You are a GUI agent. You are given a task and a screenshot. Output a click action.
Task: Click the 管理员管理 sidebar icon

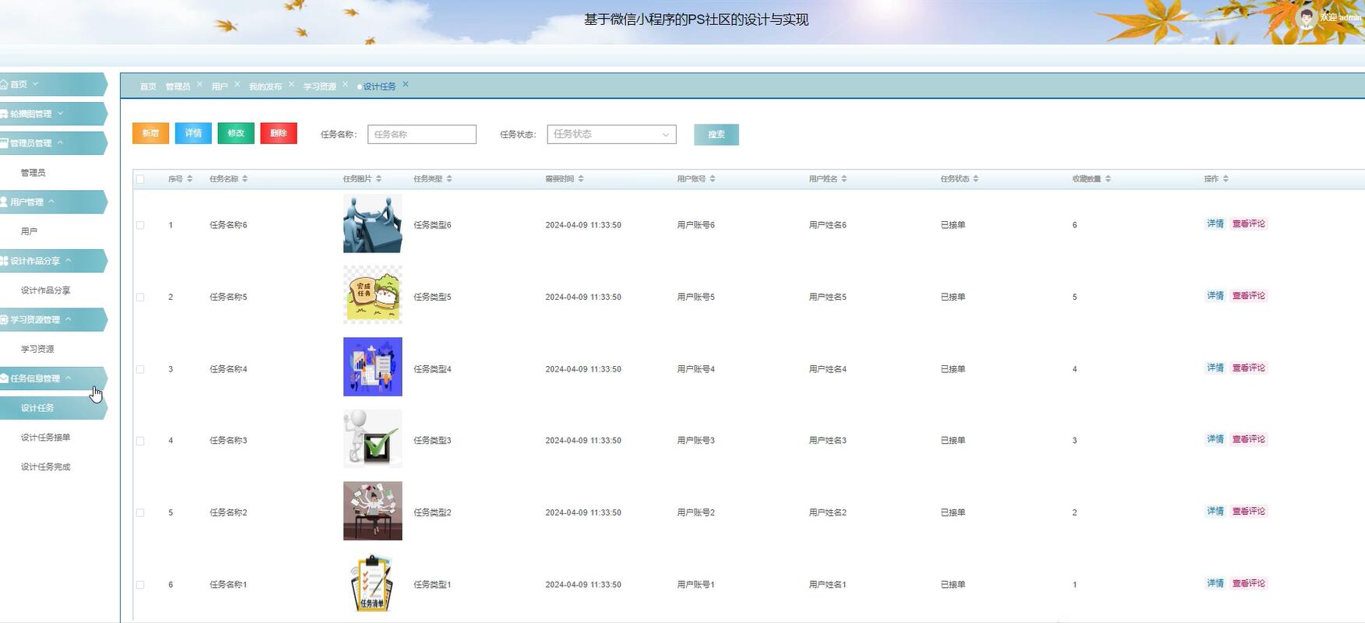4,143
